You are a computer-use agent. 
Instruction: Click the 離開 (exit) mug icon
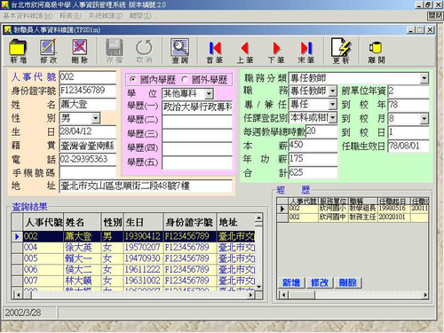point(377,51)
